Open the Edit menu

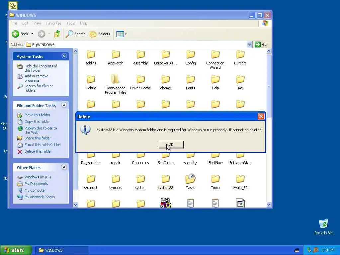coord(25,23)
